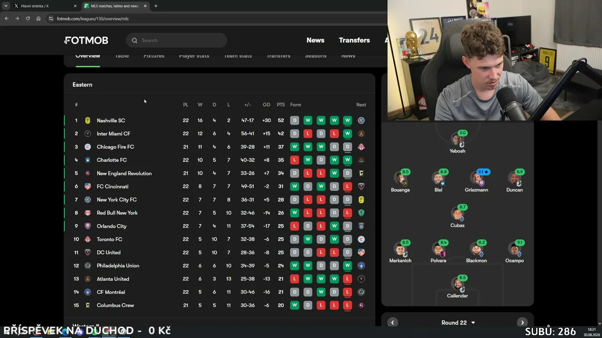602x338 pixels.
Task: Reload the page with the refresh icon
Action: [x=28, y=19]
